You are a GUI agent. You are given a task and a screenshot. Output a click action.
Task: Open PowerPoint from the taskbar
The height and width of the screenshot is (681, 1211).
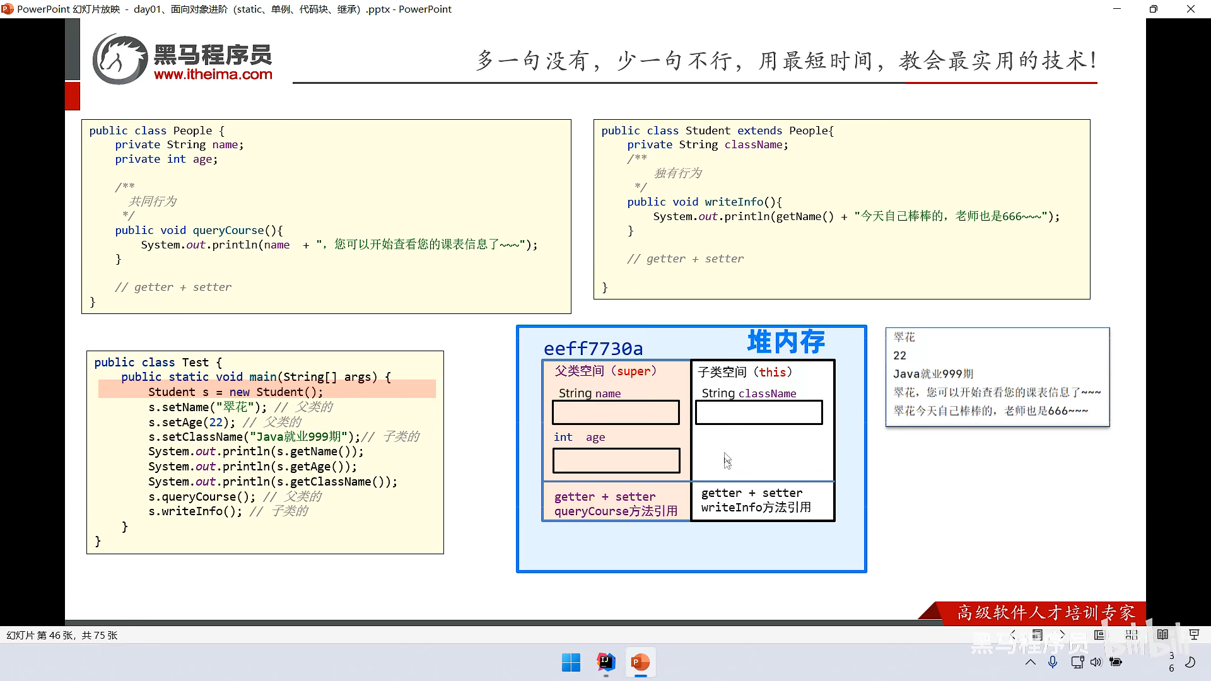point(640,663)
